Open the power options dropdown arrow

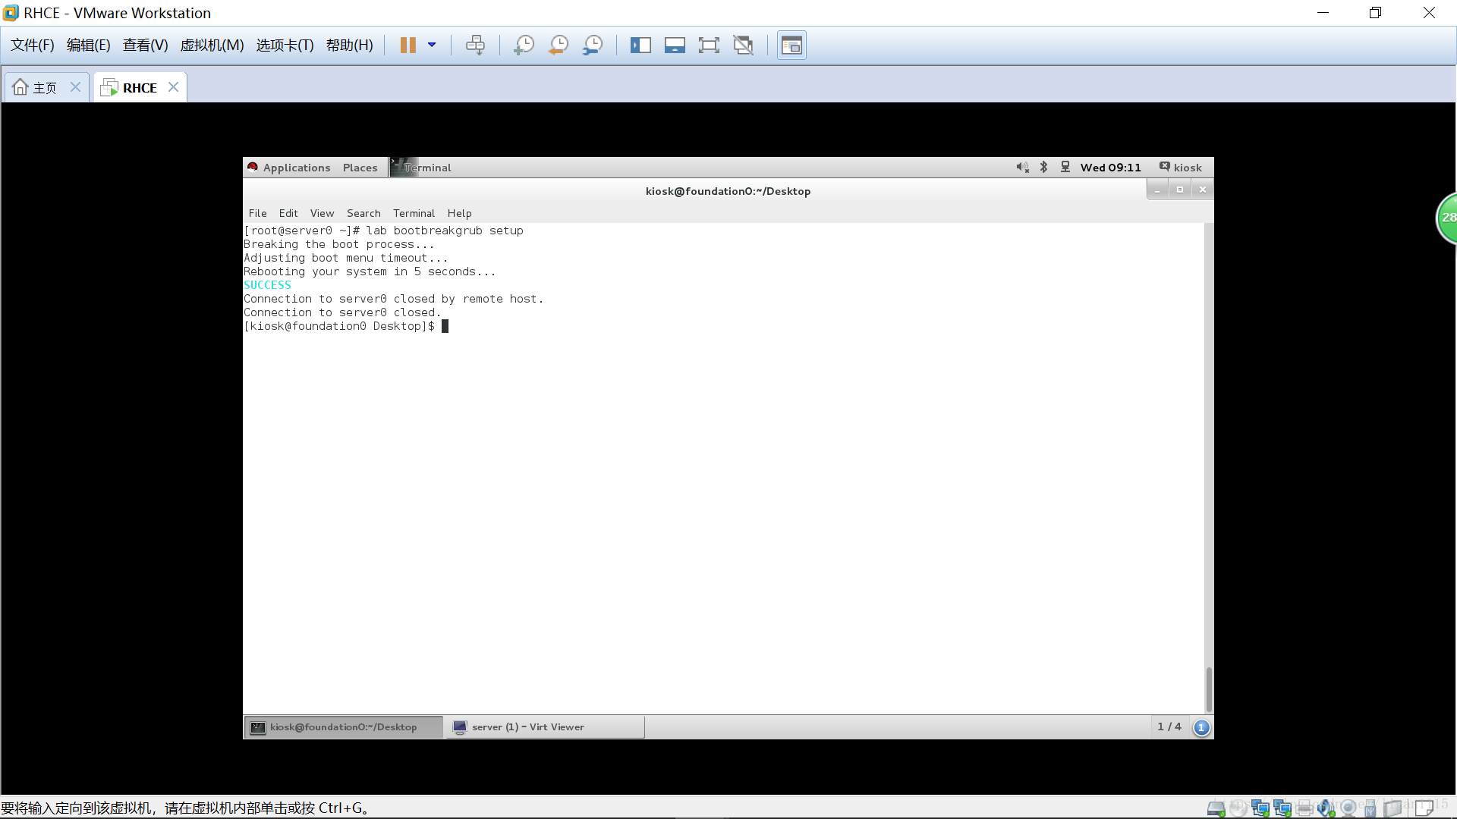pyautogui.click(x=432, y=45)
